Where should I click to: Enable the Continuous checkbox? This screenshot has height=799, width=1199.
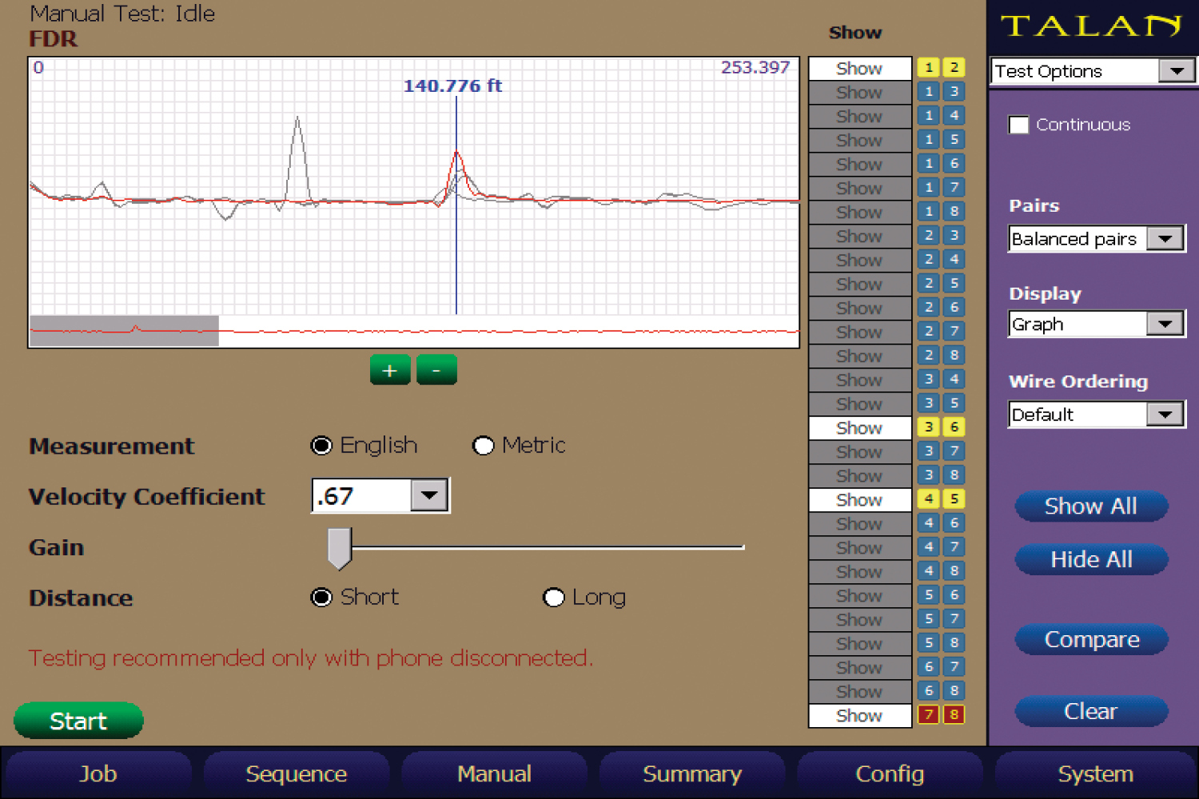1018,125
